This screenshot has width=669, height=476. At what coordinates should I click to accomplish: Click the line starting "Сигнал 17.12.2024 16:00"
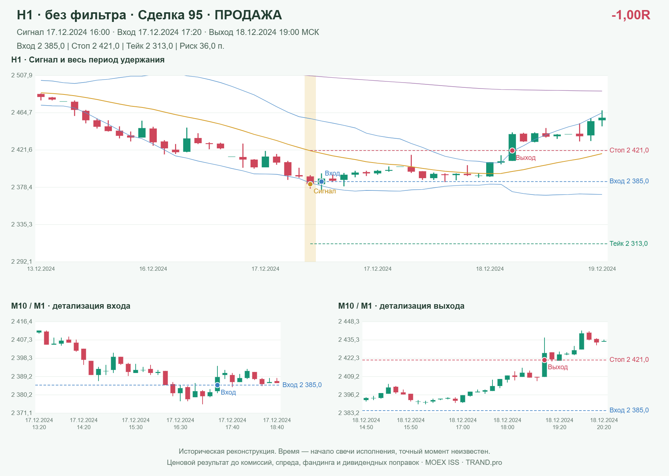(168, 32)
